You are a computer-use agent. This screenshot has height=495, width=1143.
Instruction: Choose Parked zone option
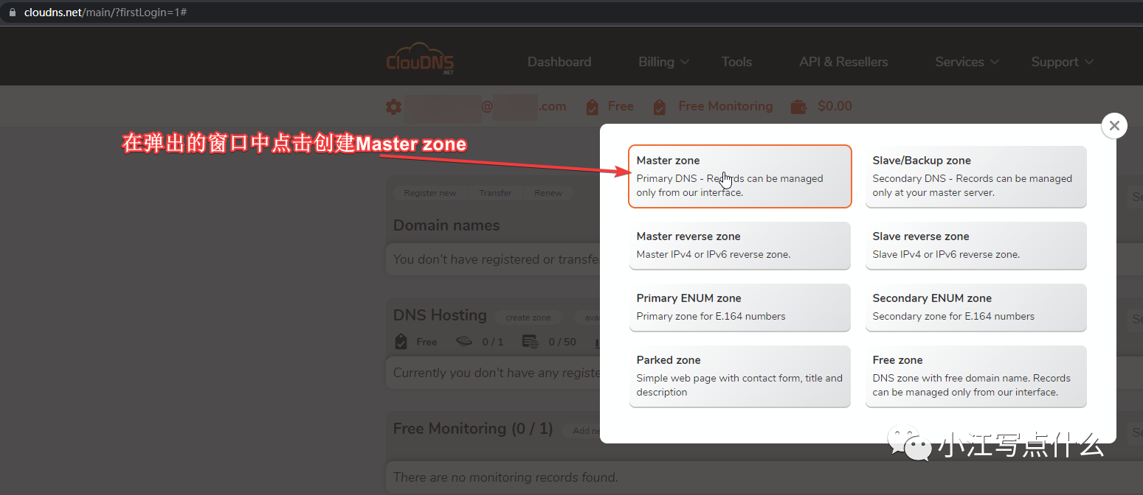coord(740,376)
